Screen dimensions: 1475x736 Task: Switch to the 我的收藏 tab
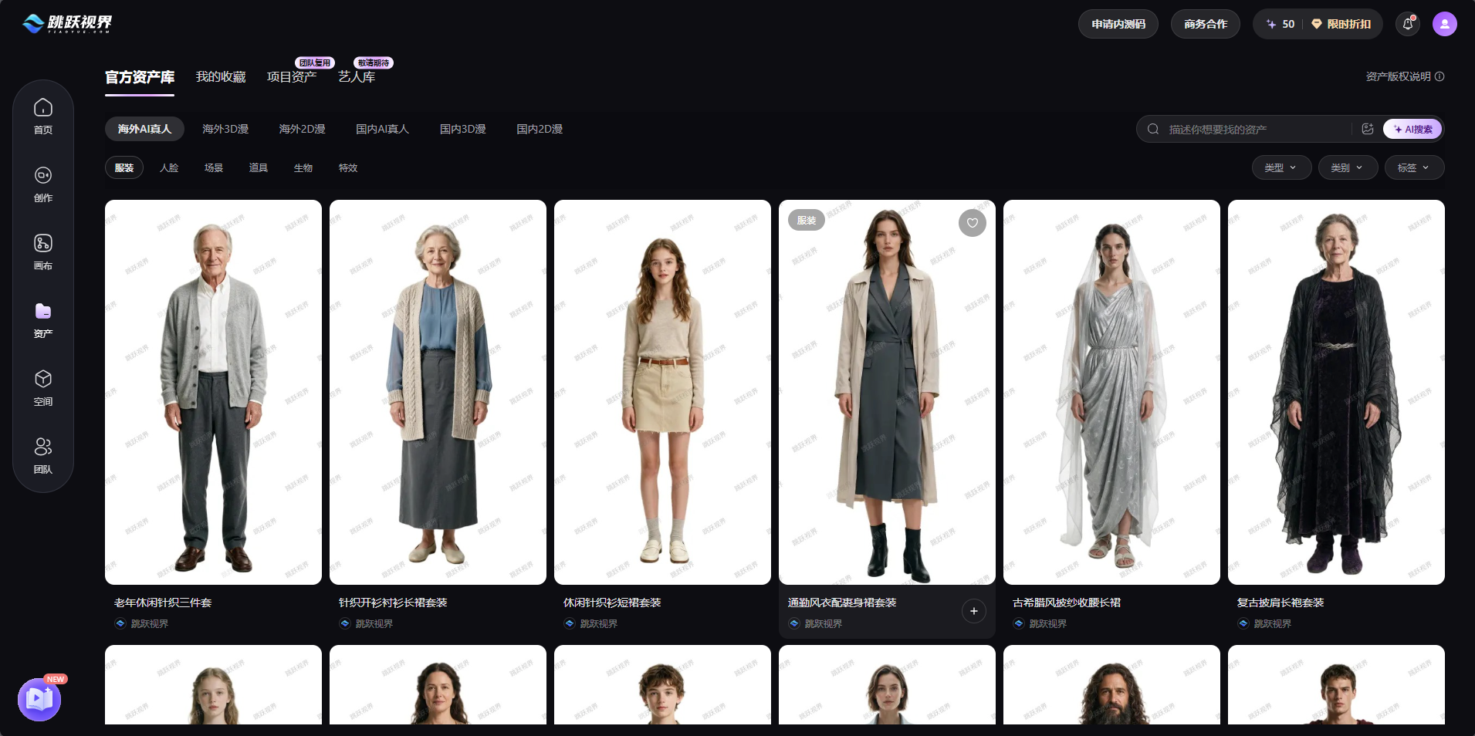[221, 77]
